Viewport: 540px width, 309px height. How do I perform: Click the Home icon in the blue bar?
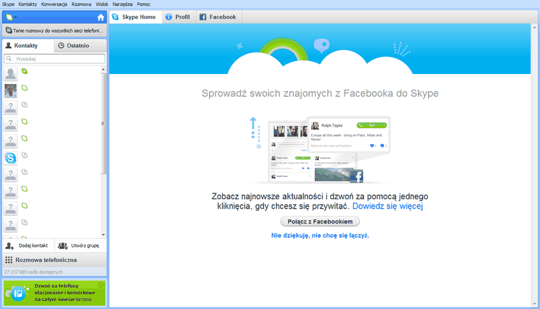[101, 18]
